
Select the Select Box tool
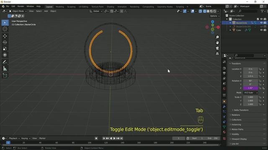(x=5, y=22)
